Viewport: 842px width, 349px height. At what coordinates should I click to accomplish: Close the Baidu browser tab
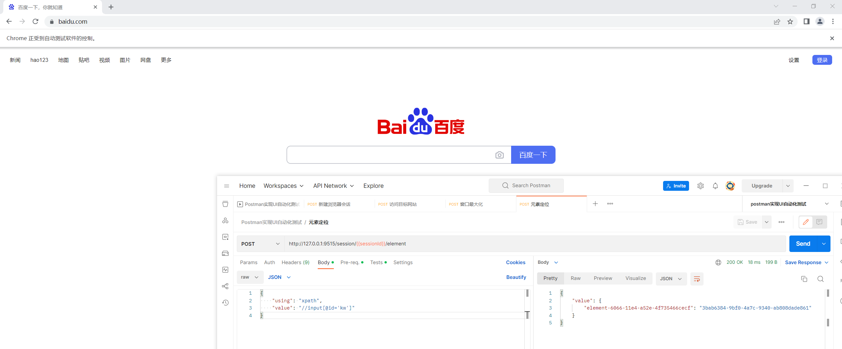95,7
